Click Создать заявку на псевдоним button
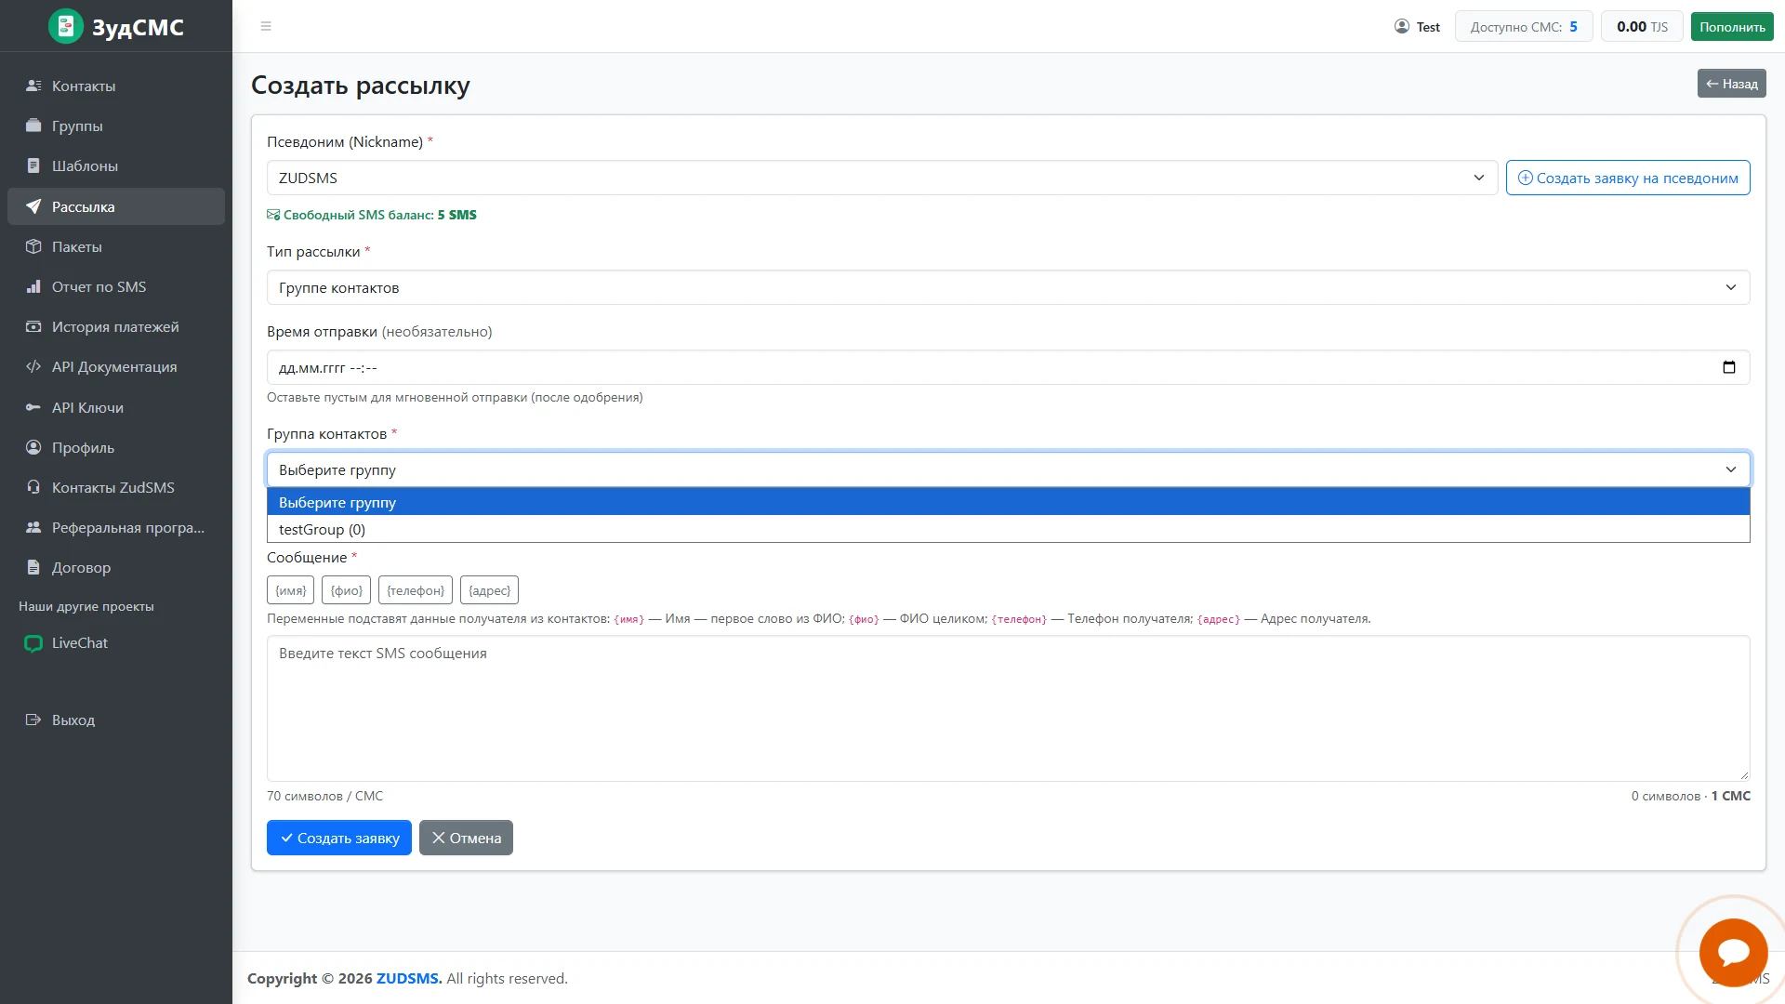1785x1004 pixels. (x=1628, y=178)
